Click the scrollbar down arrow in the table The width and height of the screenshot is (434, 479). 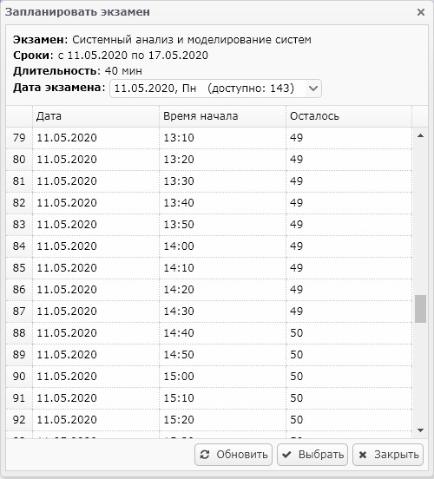[x=421, y=430]
